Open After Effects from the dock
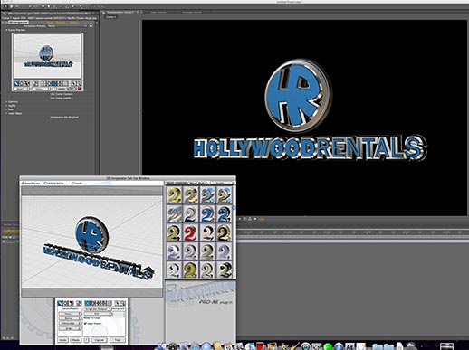Viewport: 469px width, 350px height. pos(349,346)
